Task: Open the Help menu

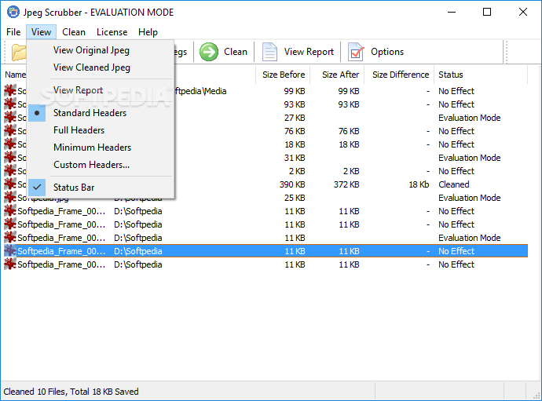Action: pyautogui.click(x=148, y=32)
